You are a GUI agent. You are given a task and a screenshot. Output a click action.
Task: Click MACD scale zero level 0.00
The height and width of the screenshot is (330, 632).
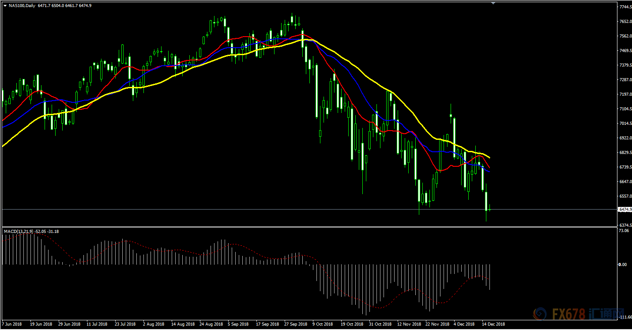(623, 264)
